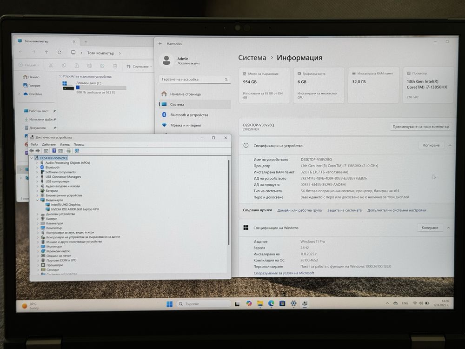Select NVIDIA RTX A1000 6GB Laptop GPU
465x349 pixels.
pyautogui.click(x=75, y=209)
